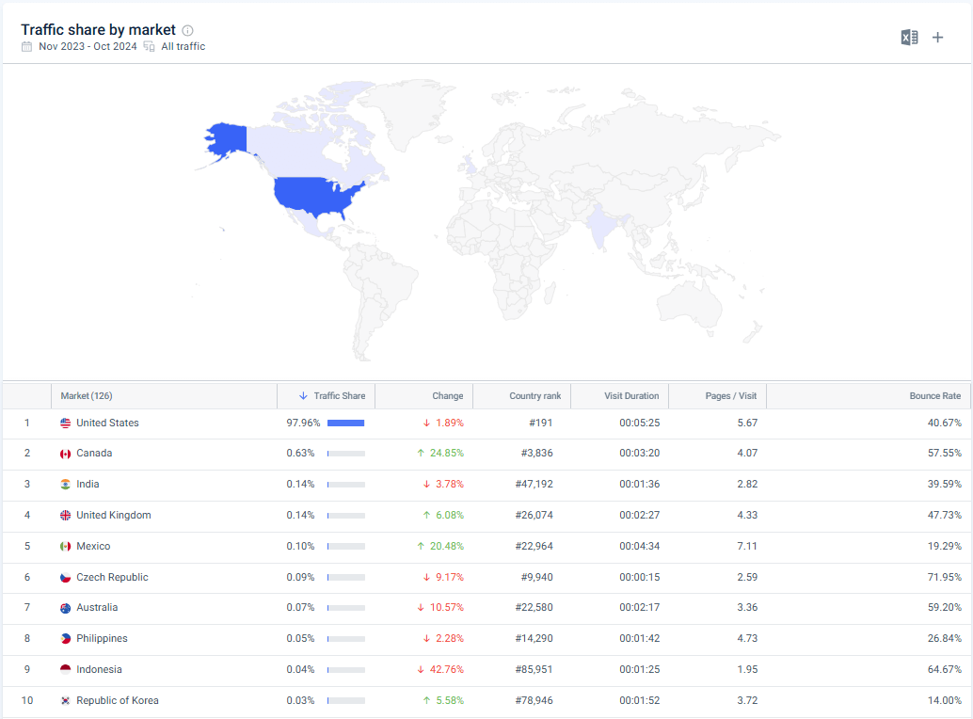Open the Mexico market entry
Viewport: 973px width, 719px height.
97,546
